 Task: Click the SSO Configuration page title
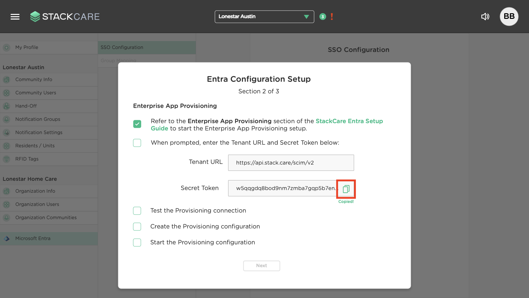[358, 50]
